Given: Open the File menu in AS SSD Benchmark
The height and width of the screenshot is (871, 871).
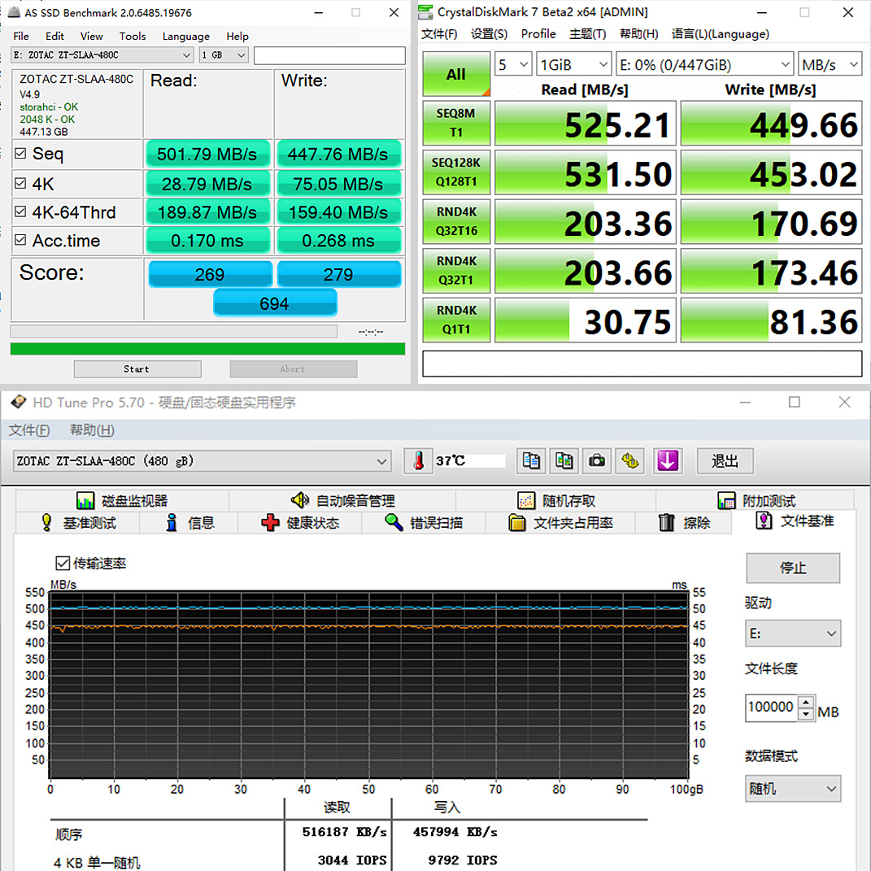Looking at the screenshot, I should click(21, 36).
